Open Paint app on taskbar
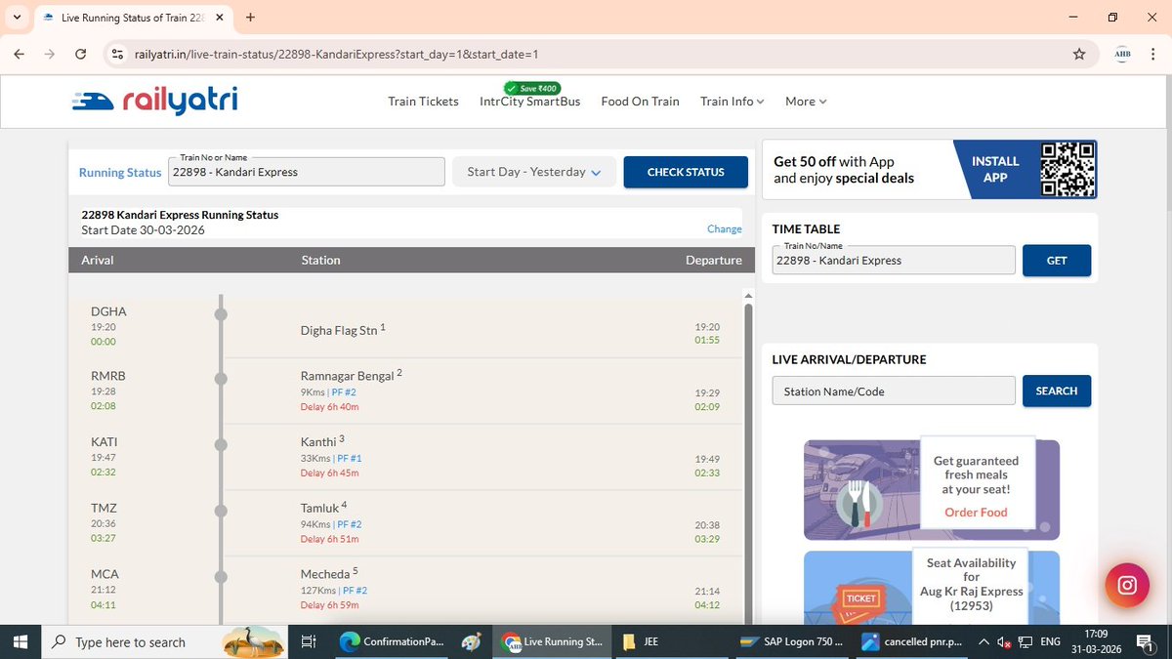This screenshot has width=1172, height=659. (471, 642)
